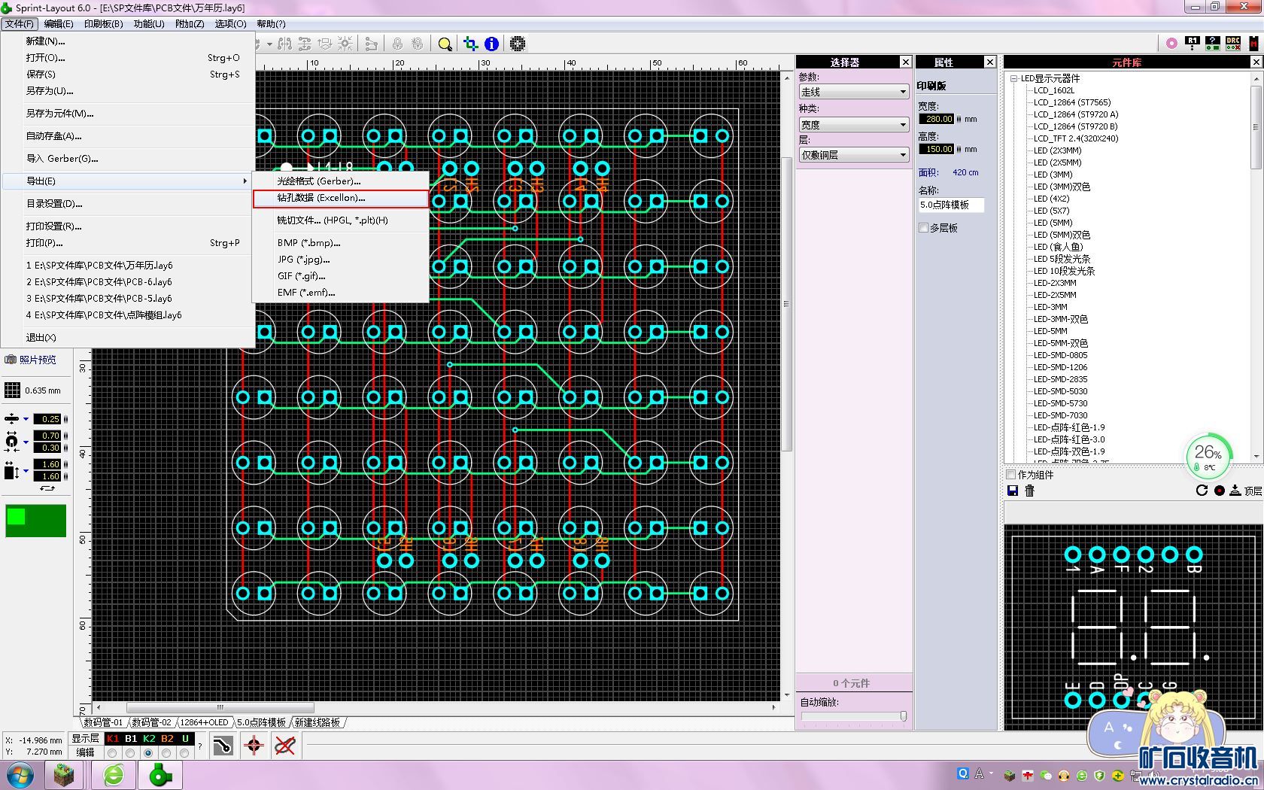
Task: Click the lock padlock toolbar icon
Action: coord(397,44)
